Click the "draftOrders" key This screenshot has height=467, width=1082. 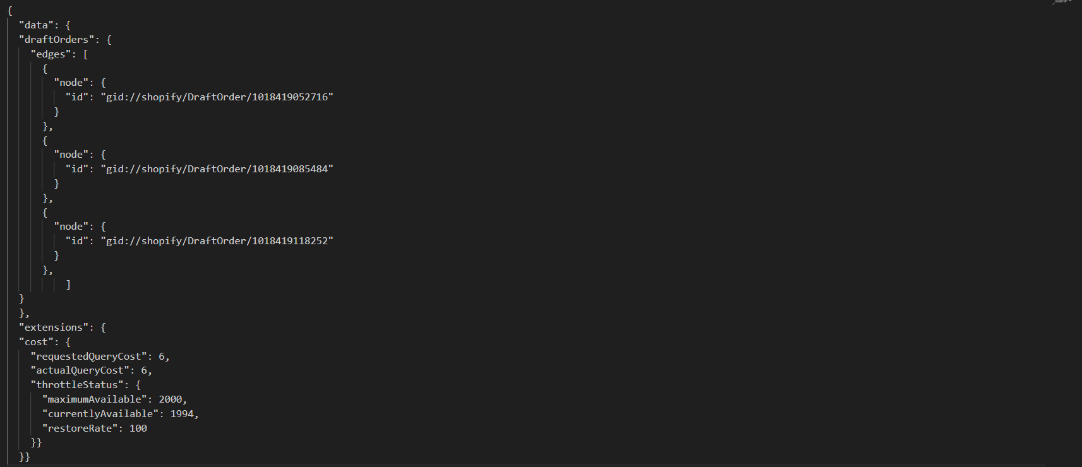pos(57,40)
